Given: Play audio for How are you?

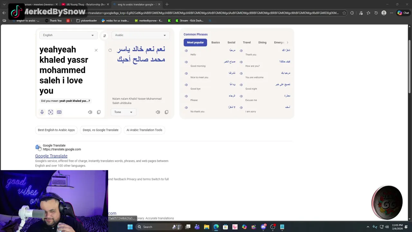Looking at the screenshot, I should [241, 62].
